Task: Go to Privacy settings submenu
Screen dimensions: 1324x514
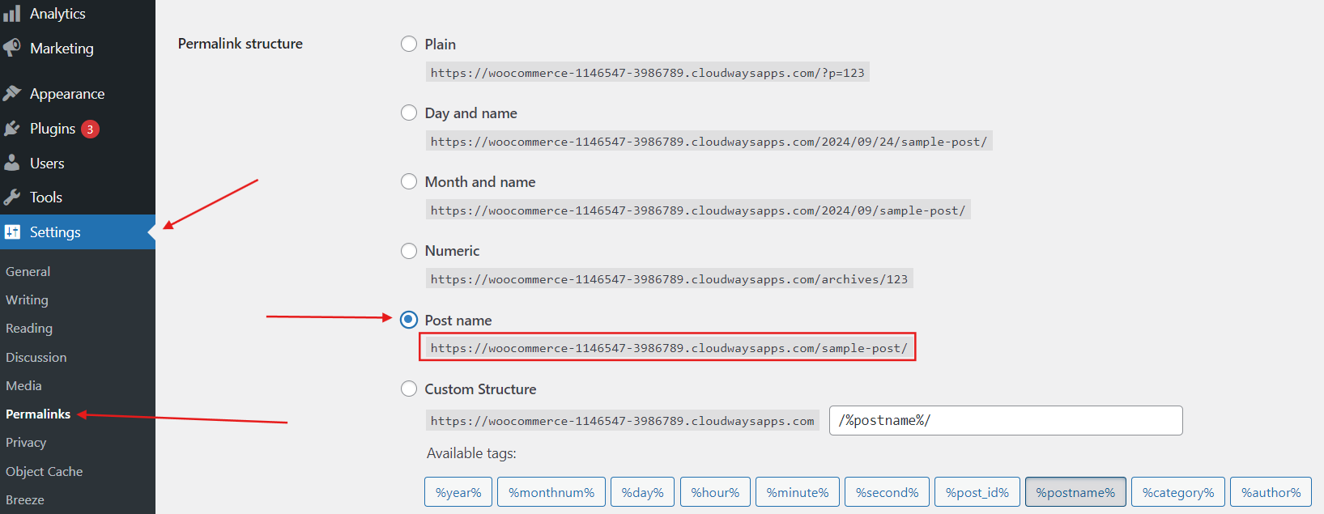Action: click(x=26, y=443)
